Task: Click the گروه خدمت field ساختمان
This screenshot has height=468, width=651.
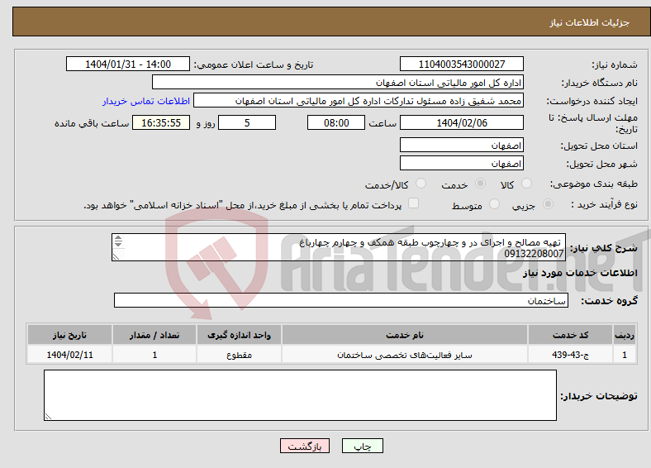Action: point(341,300)
